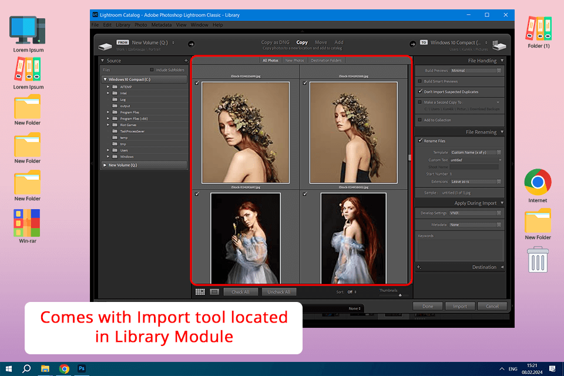Open the Metadata menu in menu bar
564x376 pixels.
pos(161,25)
